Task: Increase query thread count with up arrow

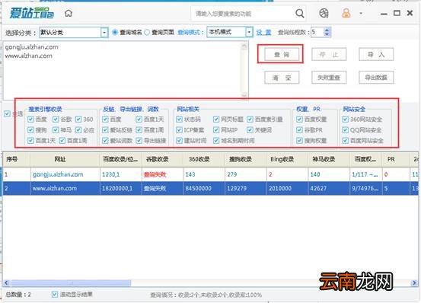Action: coord(327,30)
